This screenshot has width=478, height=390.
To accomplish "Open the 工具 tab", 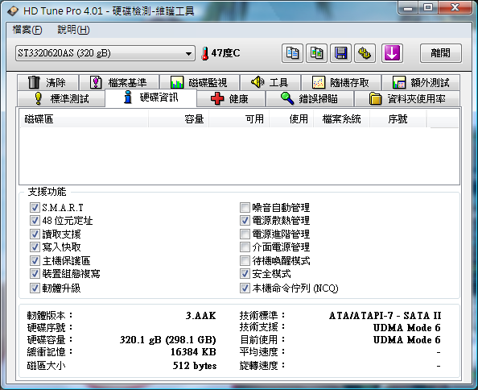I will 270,82.
